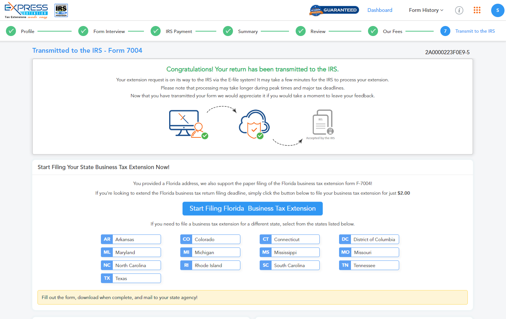The width and height of the screenshot is (506, 319).
Task: Click the Congratulations transmitted message
Action: 253,69
